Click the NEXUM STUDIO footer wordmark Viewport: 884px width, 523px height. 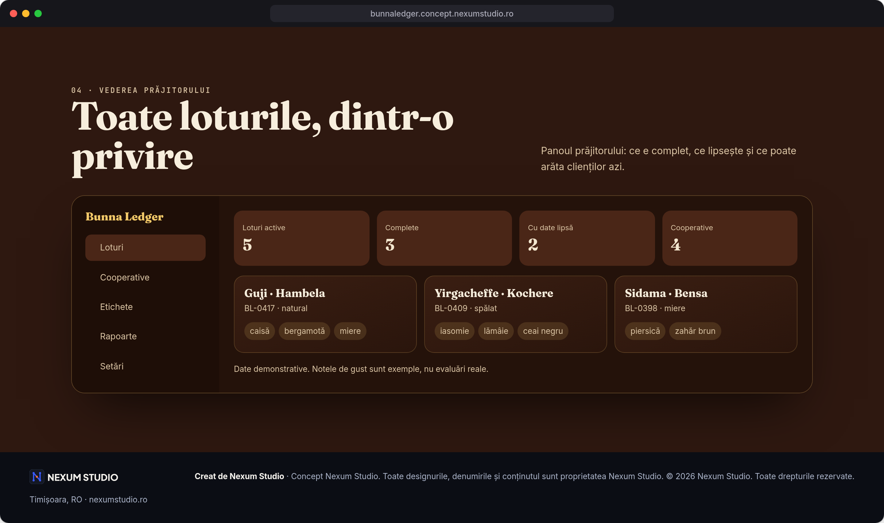(83, 477)
